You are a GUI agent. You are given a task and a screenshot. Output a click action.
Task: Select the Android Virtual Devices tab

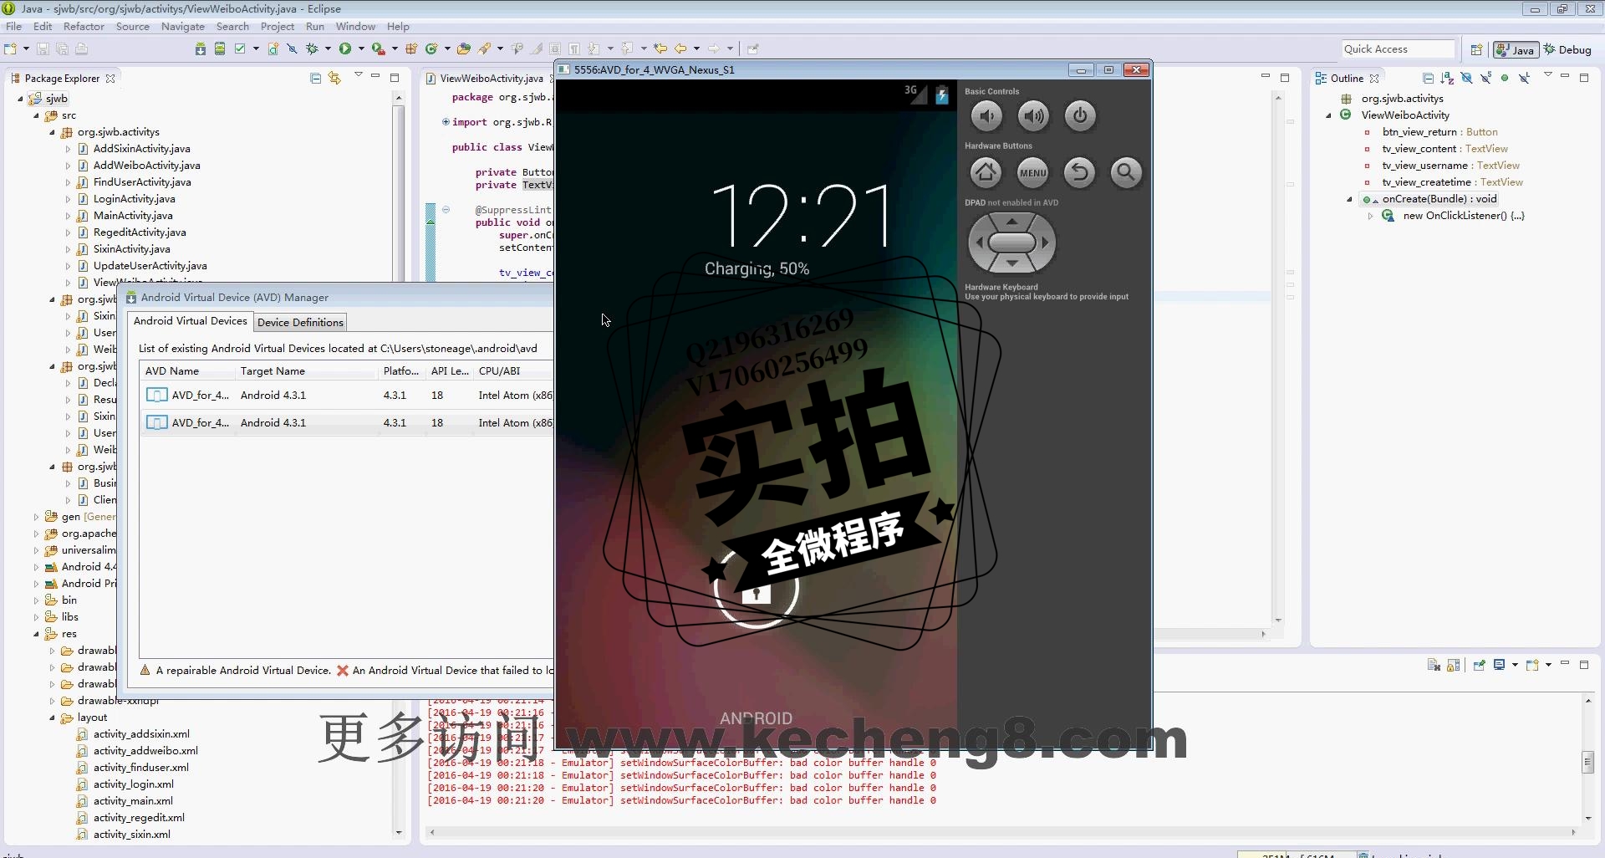191,321
